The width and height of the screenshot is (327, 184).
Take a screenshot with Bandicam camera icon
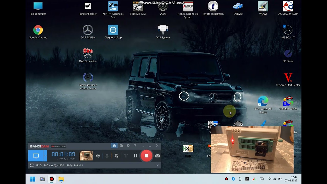pyautogui.click(x=158, y=156)
